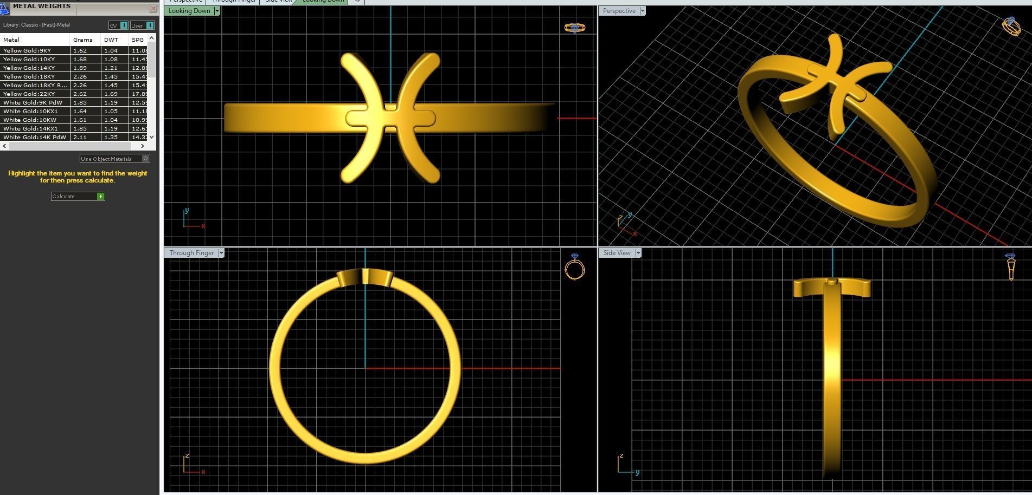The image size is (1032, 495).
Task: Select the Yellow Gold:22KY row
Action: point(74,94)
